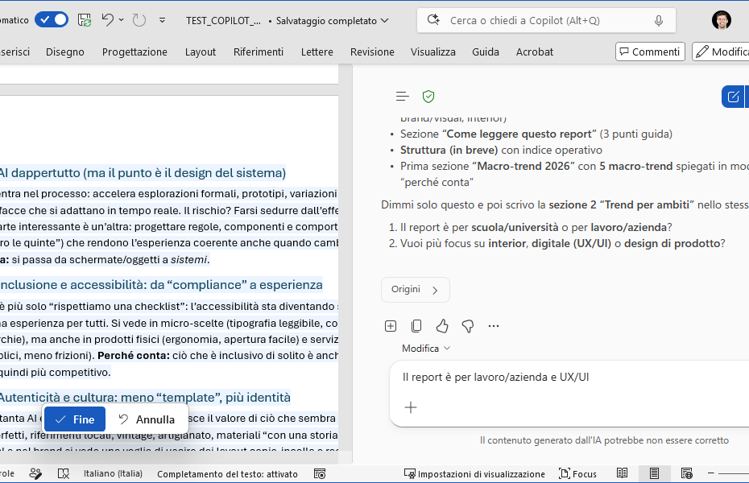Change language Italiano (Italia) in status bar
Screen dimensions: 749x483
point(113,473)
